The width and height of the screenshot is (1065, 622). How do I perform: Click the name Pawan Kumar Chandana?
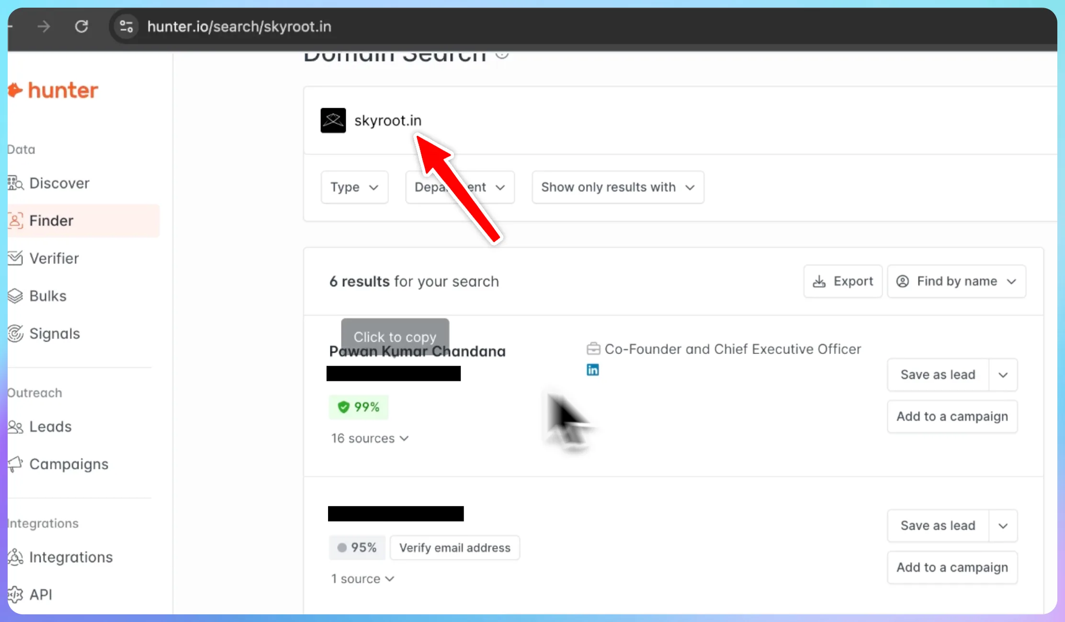(417, 352)
